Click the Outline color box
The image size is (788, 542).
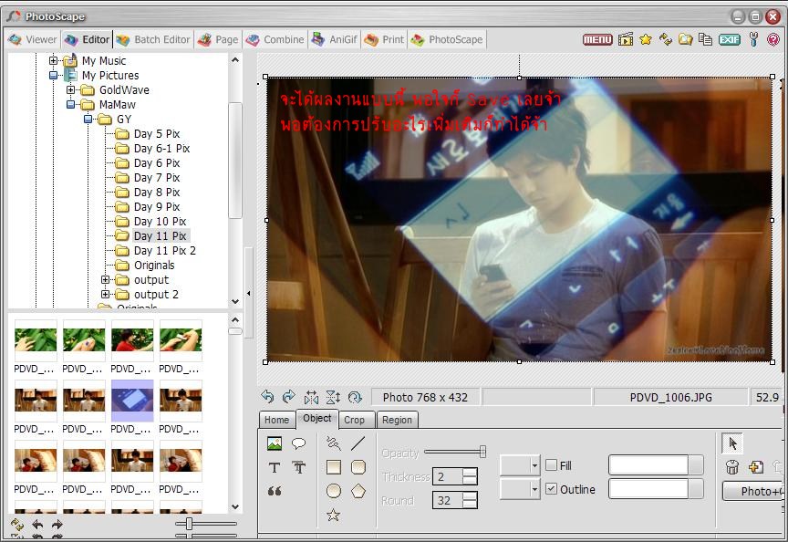click(648, 489)
